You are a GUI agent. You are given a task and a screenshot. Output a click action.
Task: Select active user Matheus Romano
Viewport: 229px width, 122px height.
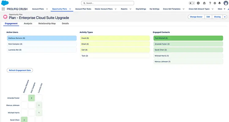pos(42,38)
